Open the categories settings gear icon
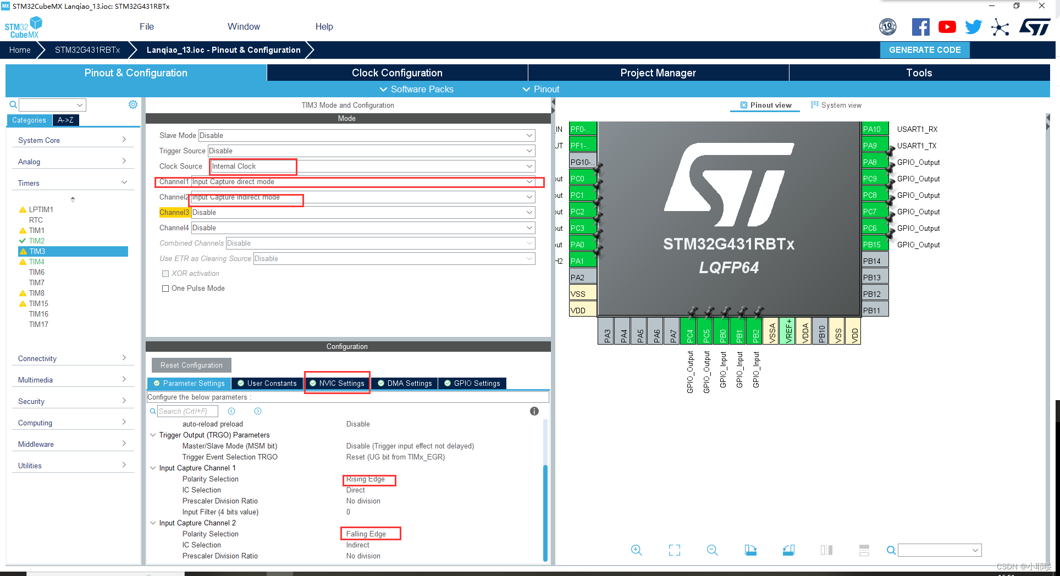 [x=133, y=104]
